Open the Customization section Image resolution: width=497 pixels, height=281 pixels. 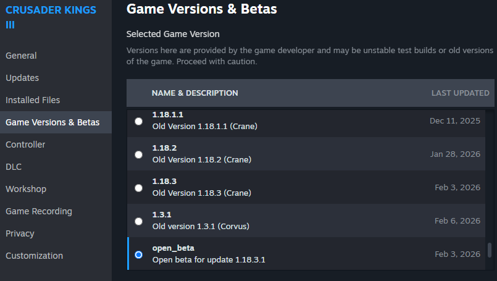coord(34,256)
